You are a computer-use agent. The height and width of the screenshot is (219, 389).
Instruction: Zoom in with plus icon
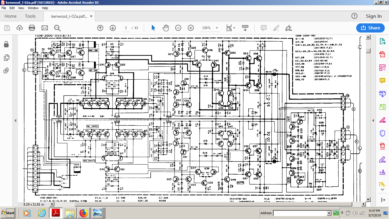(x=191, y=28)
